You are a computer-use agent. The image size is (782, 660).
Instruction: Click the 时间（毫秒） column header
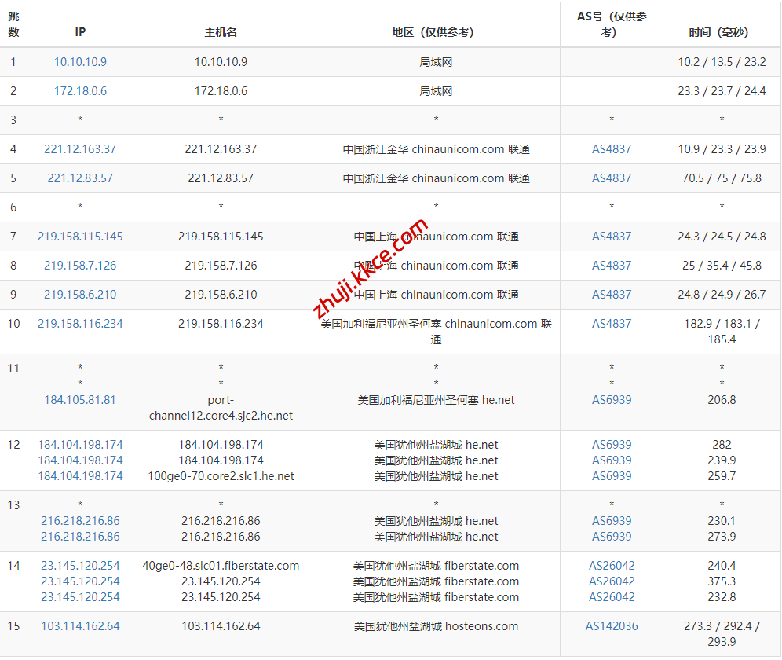pyautogui.click(x=722, y=32)
